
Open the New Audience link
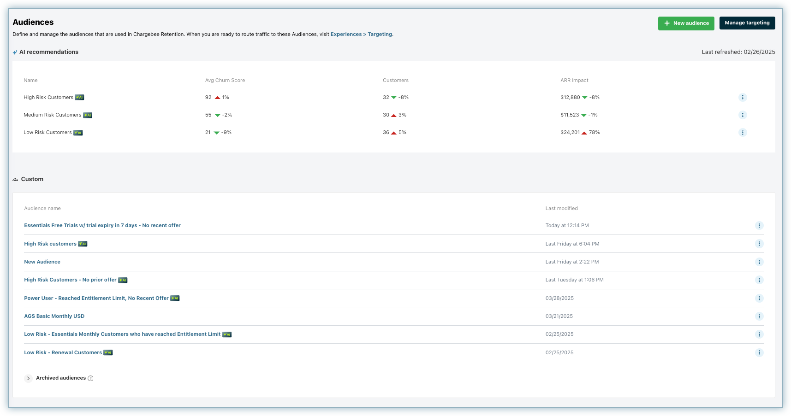[42, 262]
